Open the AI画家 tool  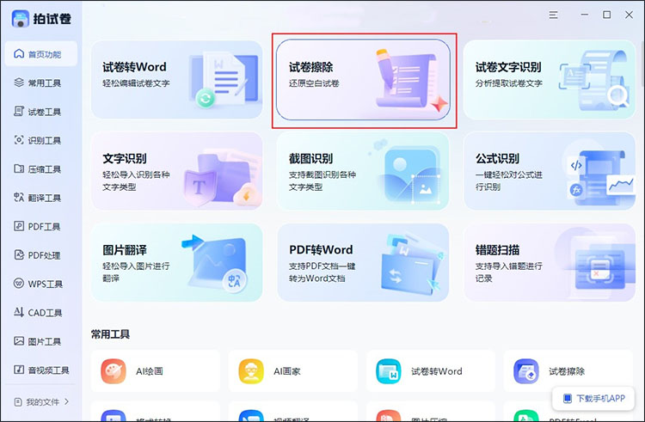point(251,371)
